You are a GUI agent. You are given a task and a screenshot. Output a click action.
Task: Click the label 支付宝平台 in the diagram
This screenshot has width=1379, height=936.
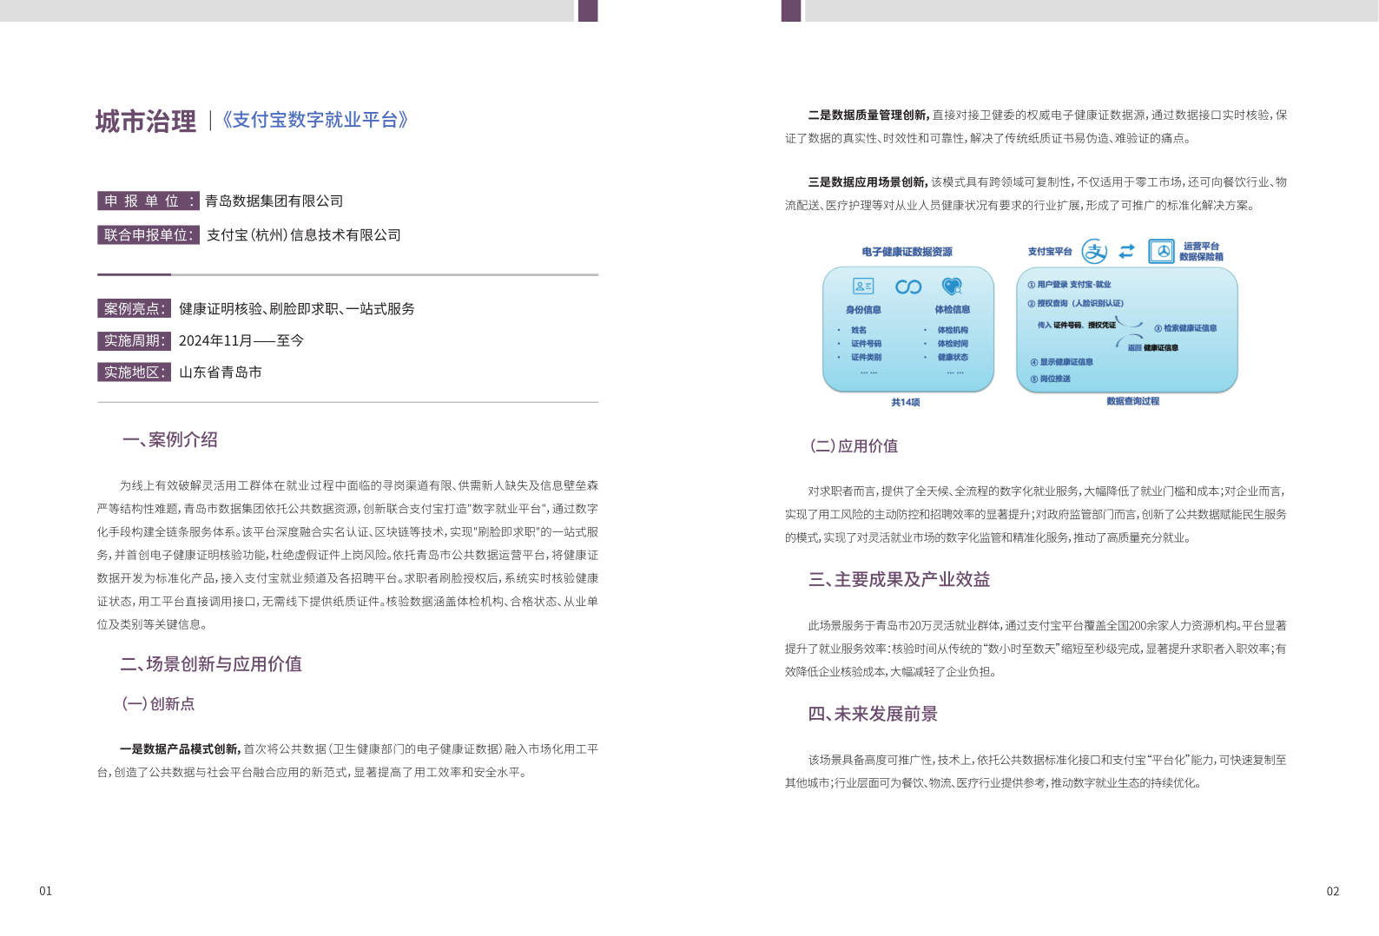[1050, 252]
